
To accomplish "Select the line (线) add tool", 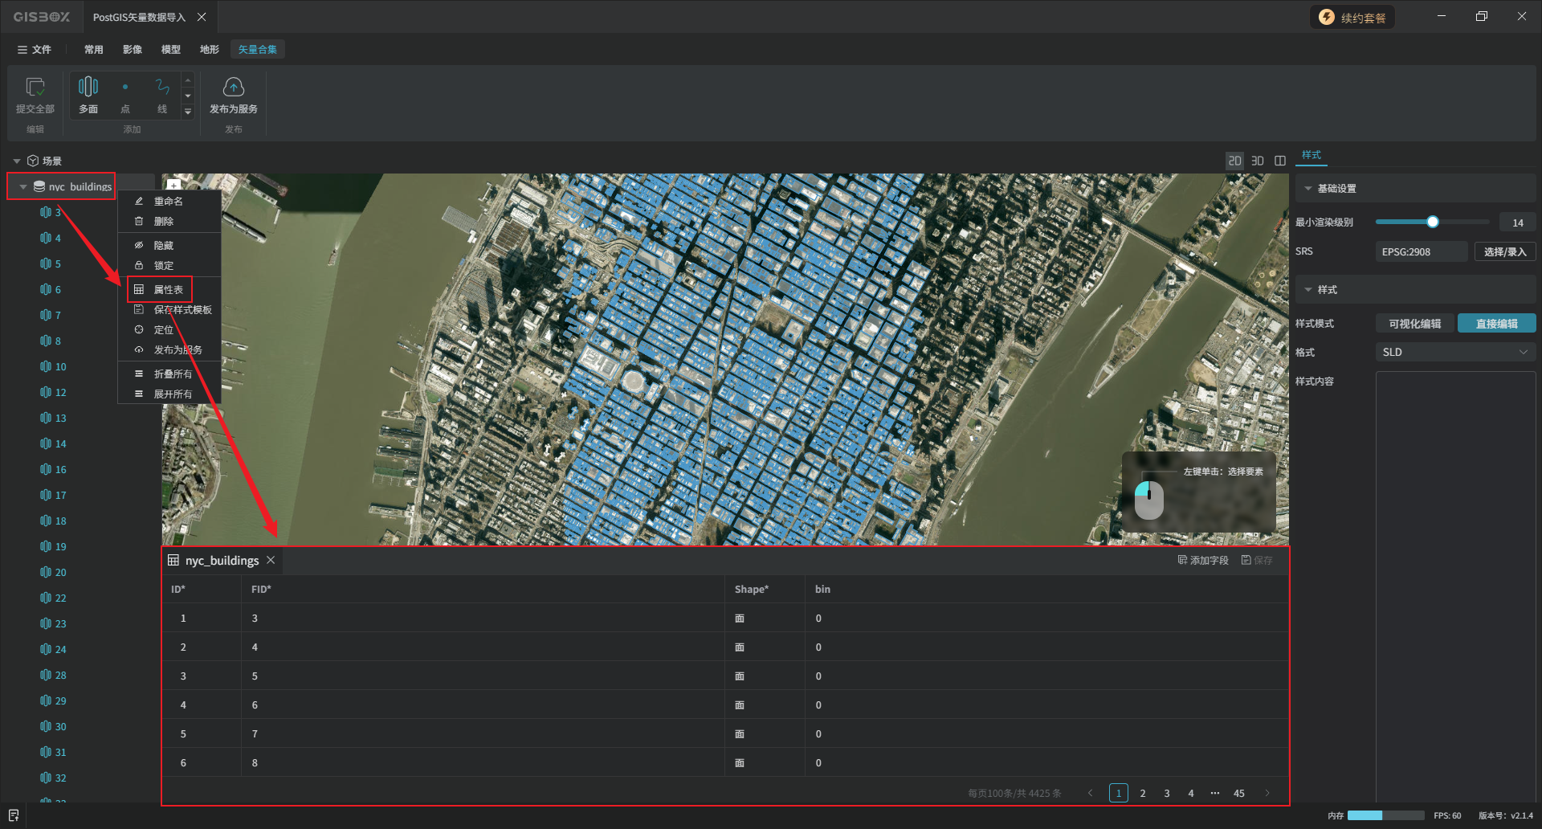I will point(162,88).
